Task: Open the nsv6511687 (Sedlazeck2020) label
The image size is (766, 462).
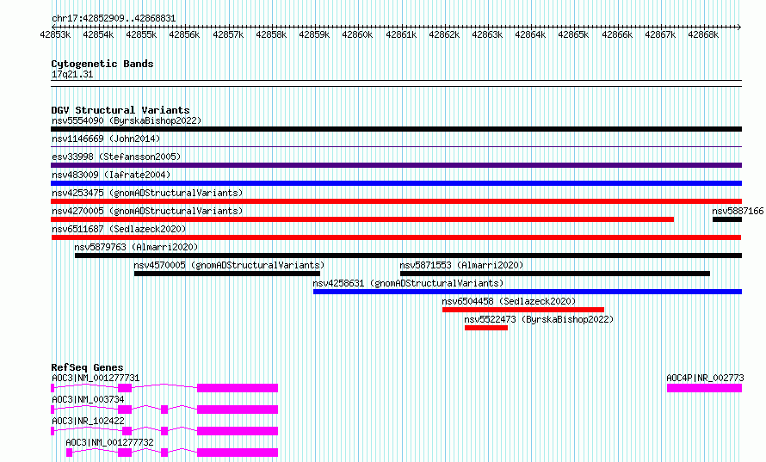Action: (119, 229)
